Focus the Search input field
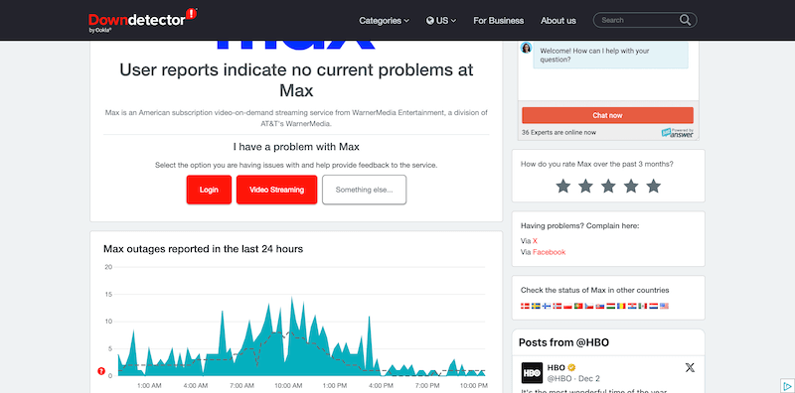Viewport: 795px width, 393px height. (x=639, y=20)
